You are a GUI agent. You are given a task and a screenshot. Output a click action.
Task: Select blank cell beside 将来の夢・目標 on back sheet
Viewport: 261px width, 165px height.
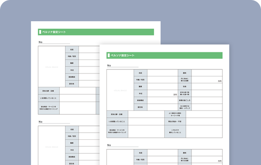click(77, 91)
